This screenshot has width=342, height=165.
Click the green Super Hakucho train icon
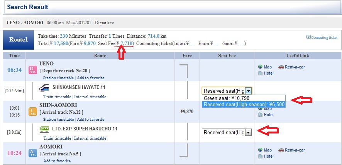44,129
